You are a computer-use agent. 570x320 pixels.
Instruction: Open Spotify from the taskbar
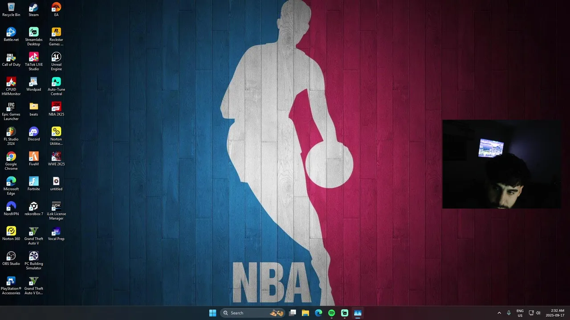coord(331,313)
